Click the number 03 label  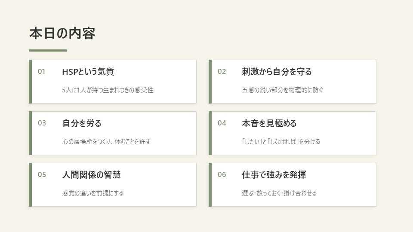pos(42,123)
